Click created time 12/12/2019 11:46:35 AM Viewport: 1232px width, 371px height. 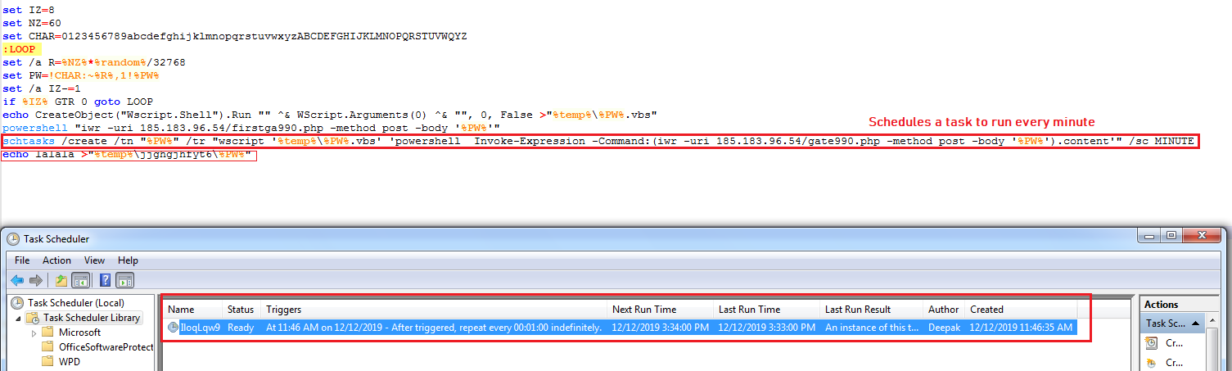(1020, 327)
